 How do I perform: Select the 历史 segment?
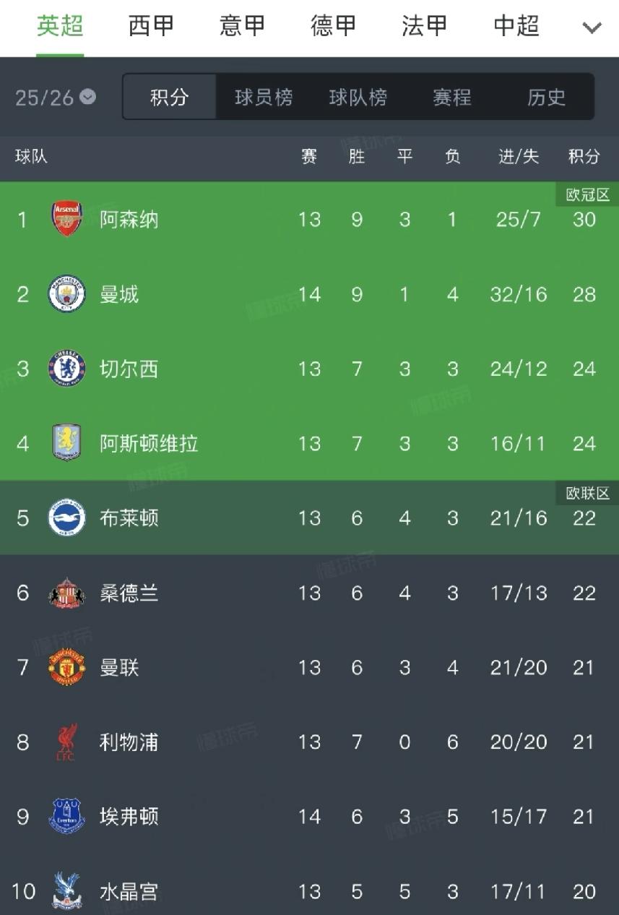[x=547, y=98]
